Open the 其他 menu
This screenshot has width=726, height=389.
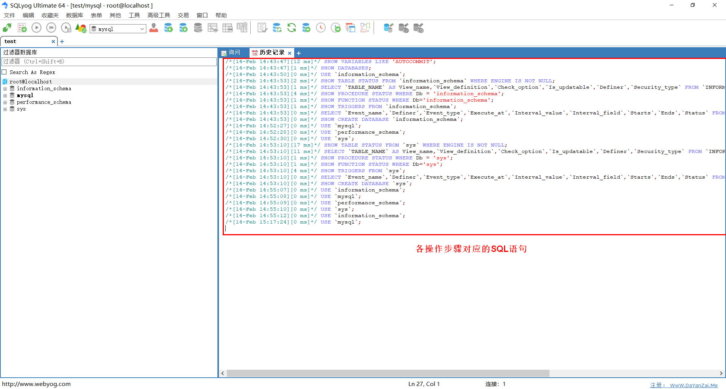click(115, 15)
